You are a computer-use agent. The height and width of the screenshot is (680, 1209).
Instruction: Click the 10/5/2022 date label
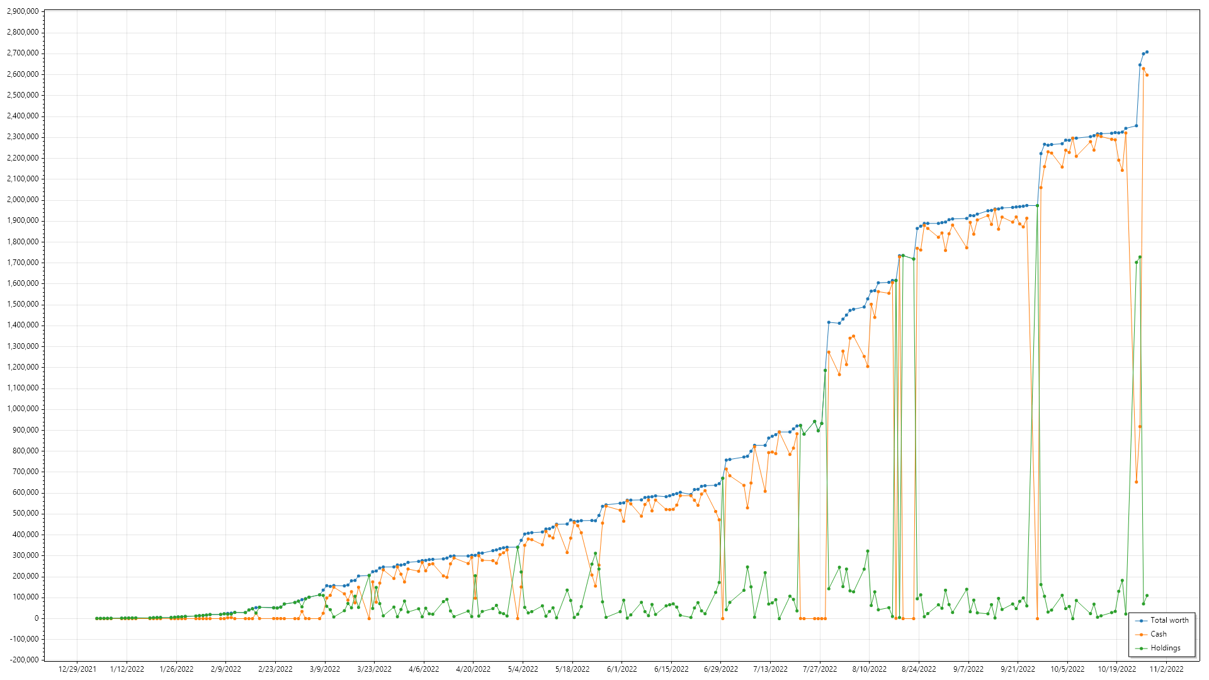pos(1067,669)
